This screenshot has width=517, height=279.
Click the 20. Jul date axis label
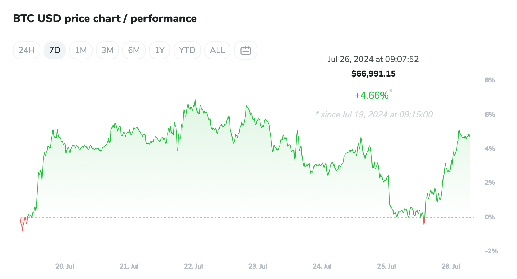pos(65,267)
